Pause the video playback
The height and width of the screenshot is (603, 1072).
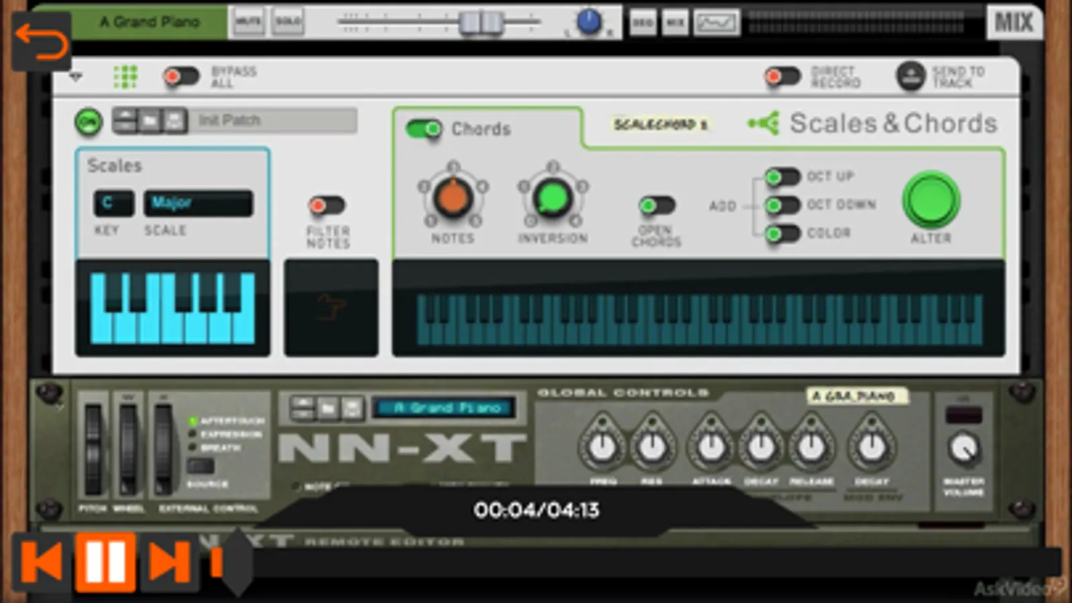coord(105,561)
